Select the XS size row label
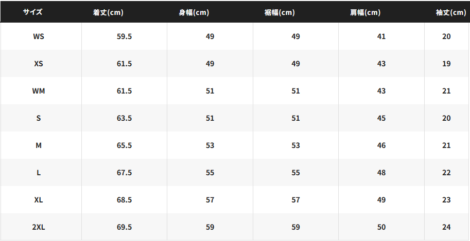The width and height of the screenshot is (470, 241). 39,64
